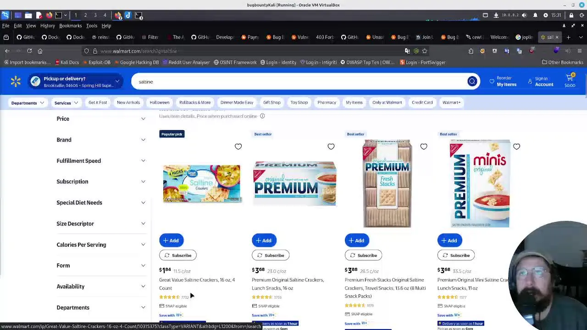Open Sign In Account

[541, 82]
